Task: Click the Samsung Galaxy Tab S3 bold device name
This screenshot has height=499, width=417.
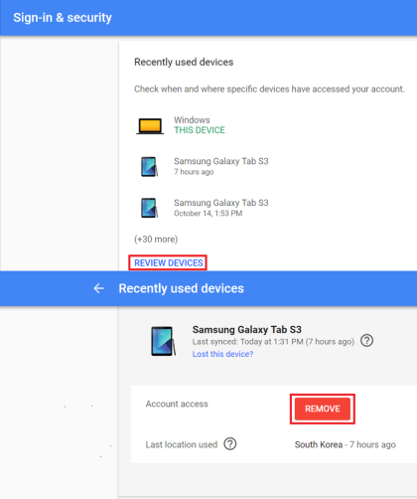Action: click(x=247, y=330)
